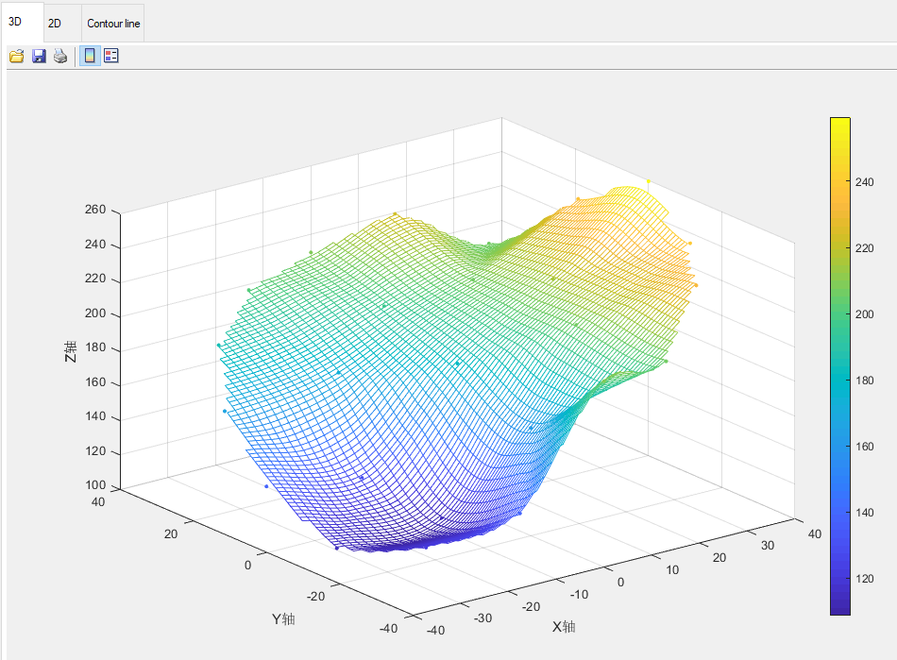Click colorbar tick label 120
Screen dimensions: 897x660
click(864, 579)
